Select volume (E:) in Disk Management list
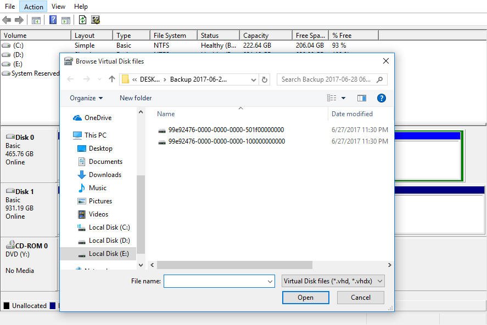Viewport: 487px width, 325px height. point(13,64)
